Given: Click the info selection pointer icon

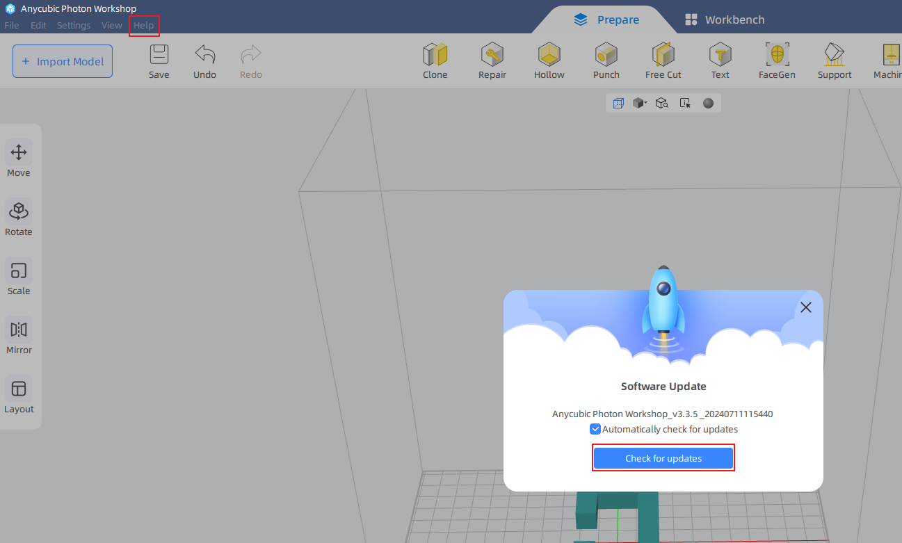Looking at the screenshot, I should pos(686,104).
